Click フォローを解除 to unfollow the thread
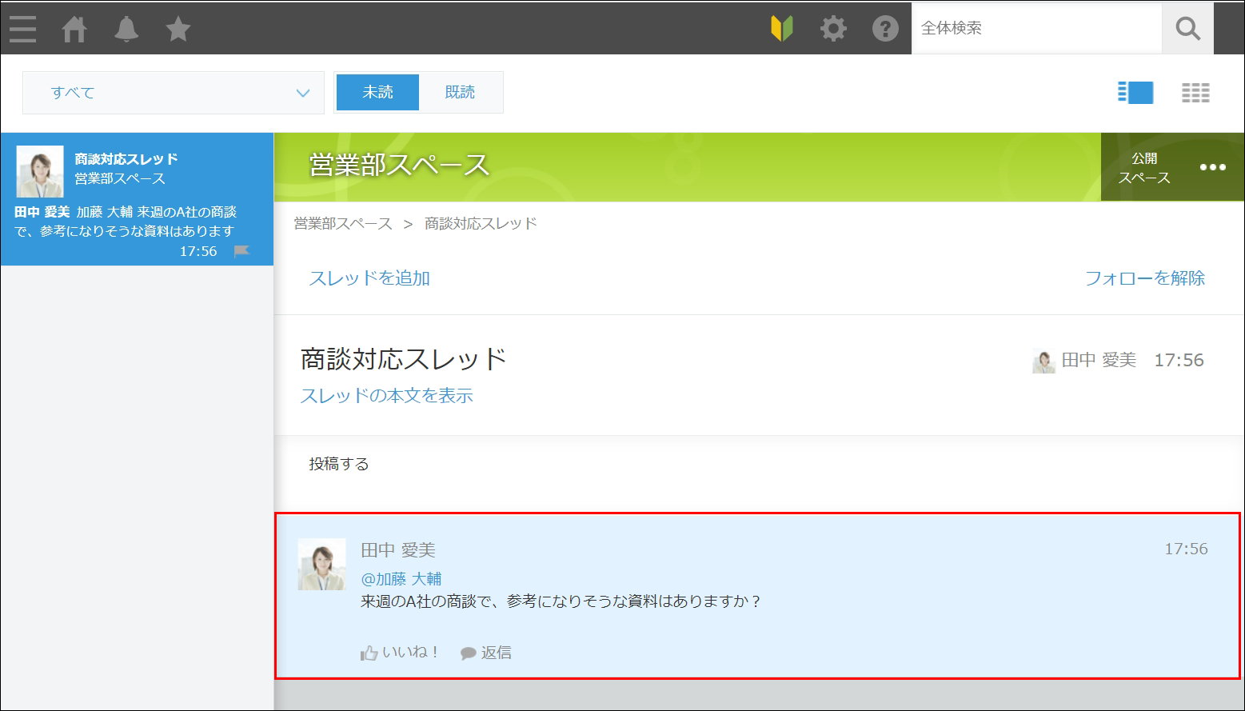1245x711 pixels. click(1147, 278)
